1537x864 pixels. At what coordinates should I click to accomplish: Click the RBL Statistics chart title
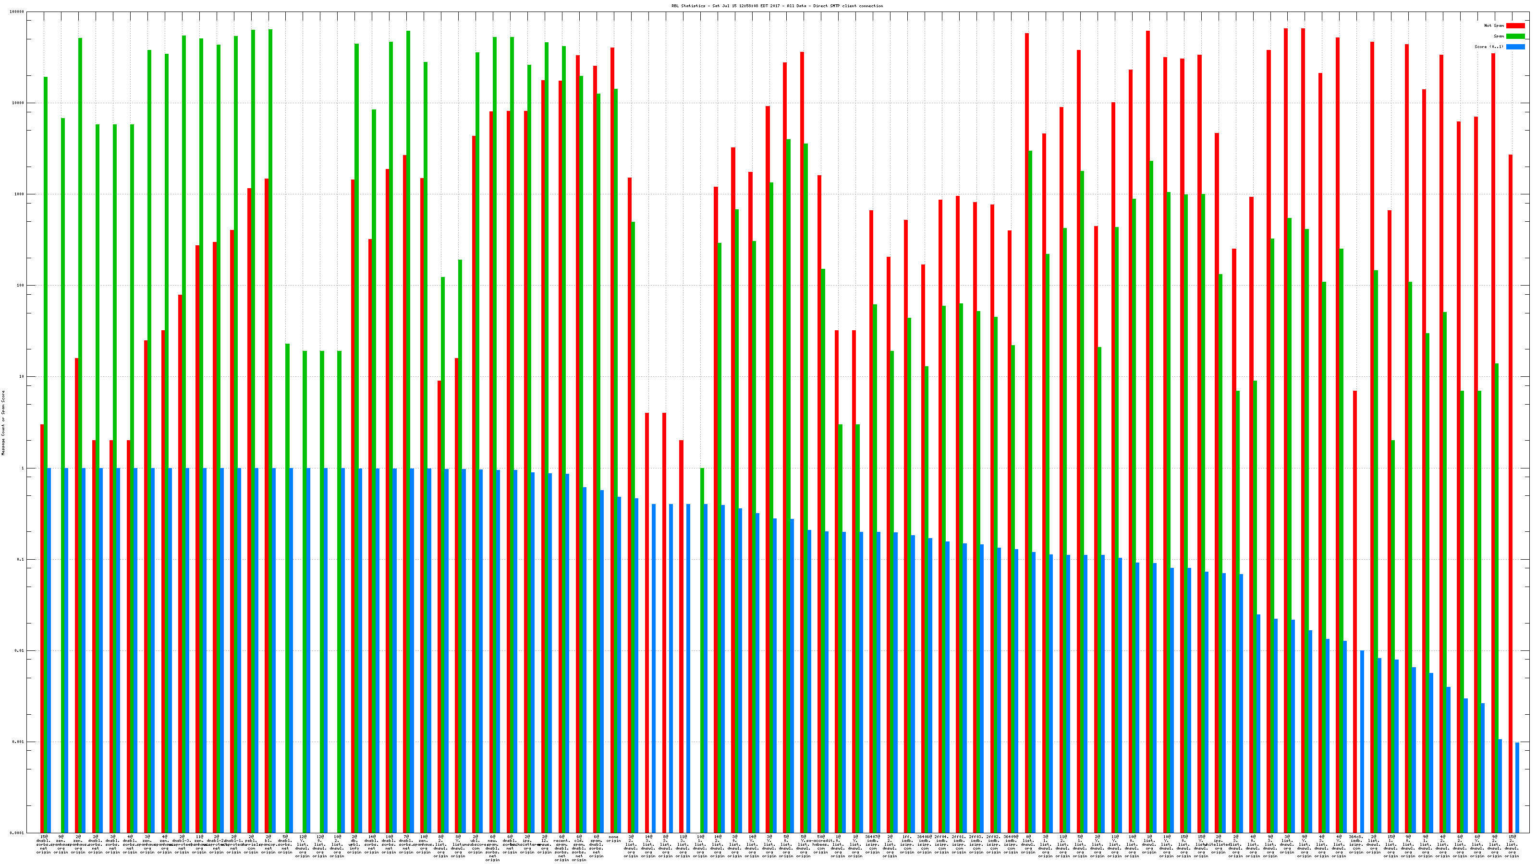(x=777, y=6)
